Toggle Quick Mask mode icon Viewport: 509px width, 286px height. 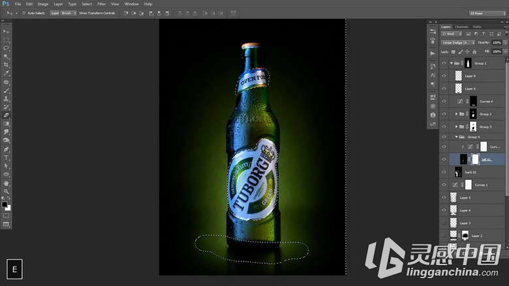tap(6, 216)
